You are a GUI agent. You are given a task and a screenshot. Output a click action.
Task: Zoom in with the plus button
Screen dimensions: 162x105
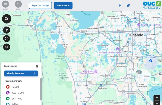click(x=157, y=98)
